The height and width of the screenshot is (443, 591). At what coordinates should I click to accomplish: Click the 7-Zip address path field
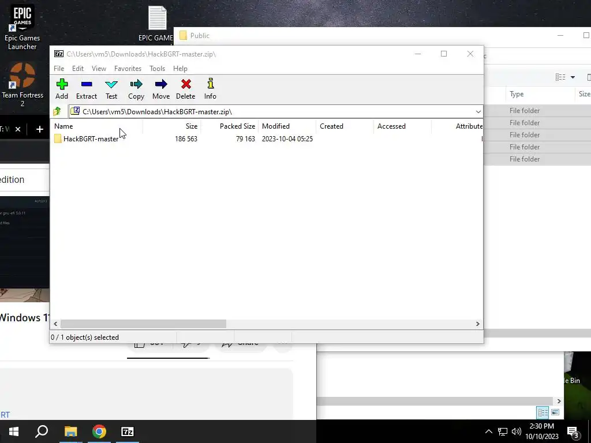[275, 111]
